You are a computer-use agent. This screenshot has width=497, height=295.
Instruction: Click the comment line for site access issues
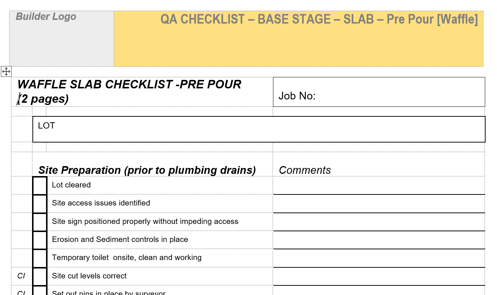pos(379,204)
